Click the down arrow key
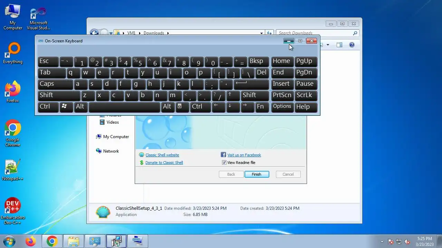The height and width of the screenshot is (248, 442). point(233,107)
